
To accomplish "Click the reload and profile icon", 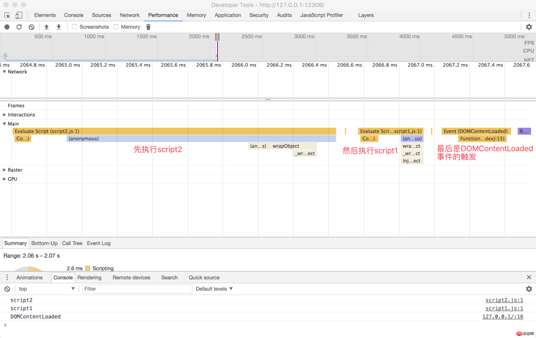I will [19, 27].
